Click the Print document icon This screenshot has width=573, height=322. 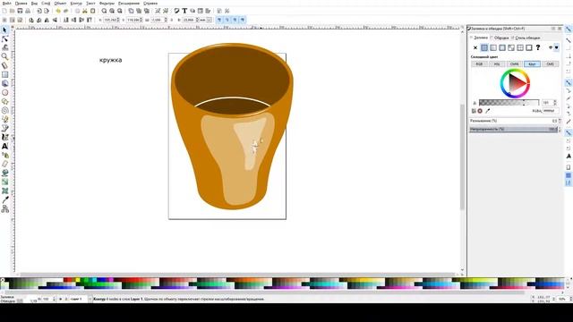point(28,11)
